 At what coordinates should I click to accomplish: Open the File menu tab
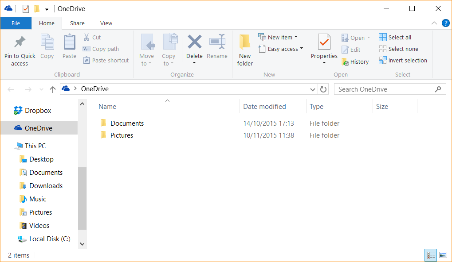coord(16,23)
